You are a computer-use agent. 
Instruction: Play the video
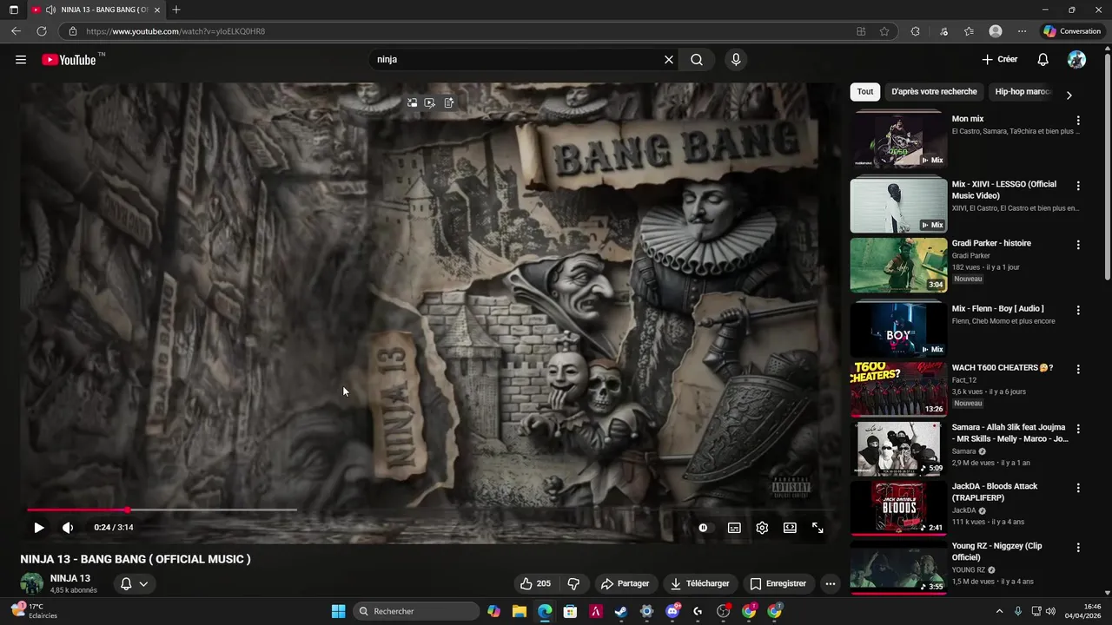click(x=39, y=528)
